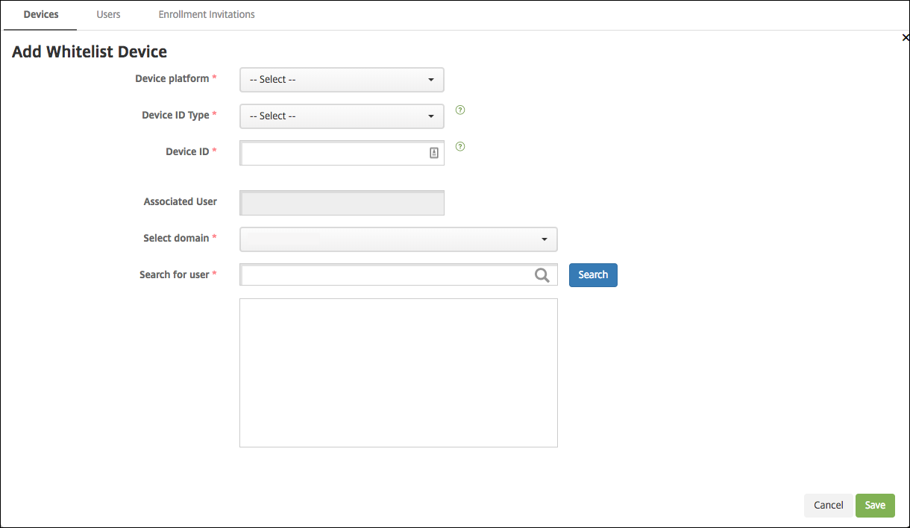
Task: Go to the Enrollment Invitations tab
Action: click(x=207, y=14)
